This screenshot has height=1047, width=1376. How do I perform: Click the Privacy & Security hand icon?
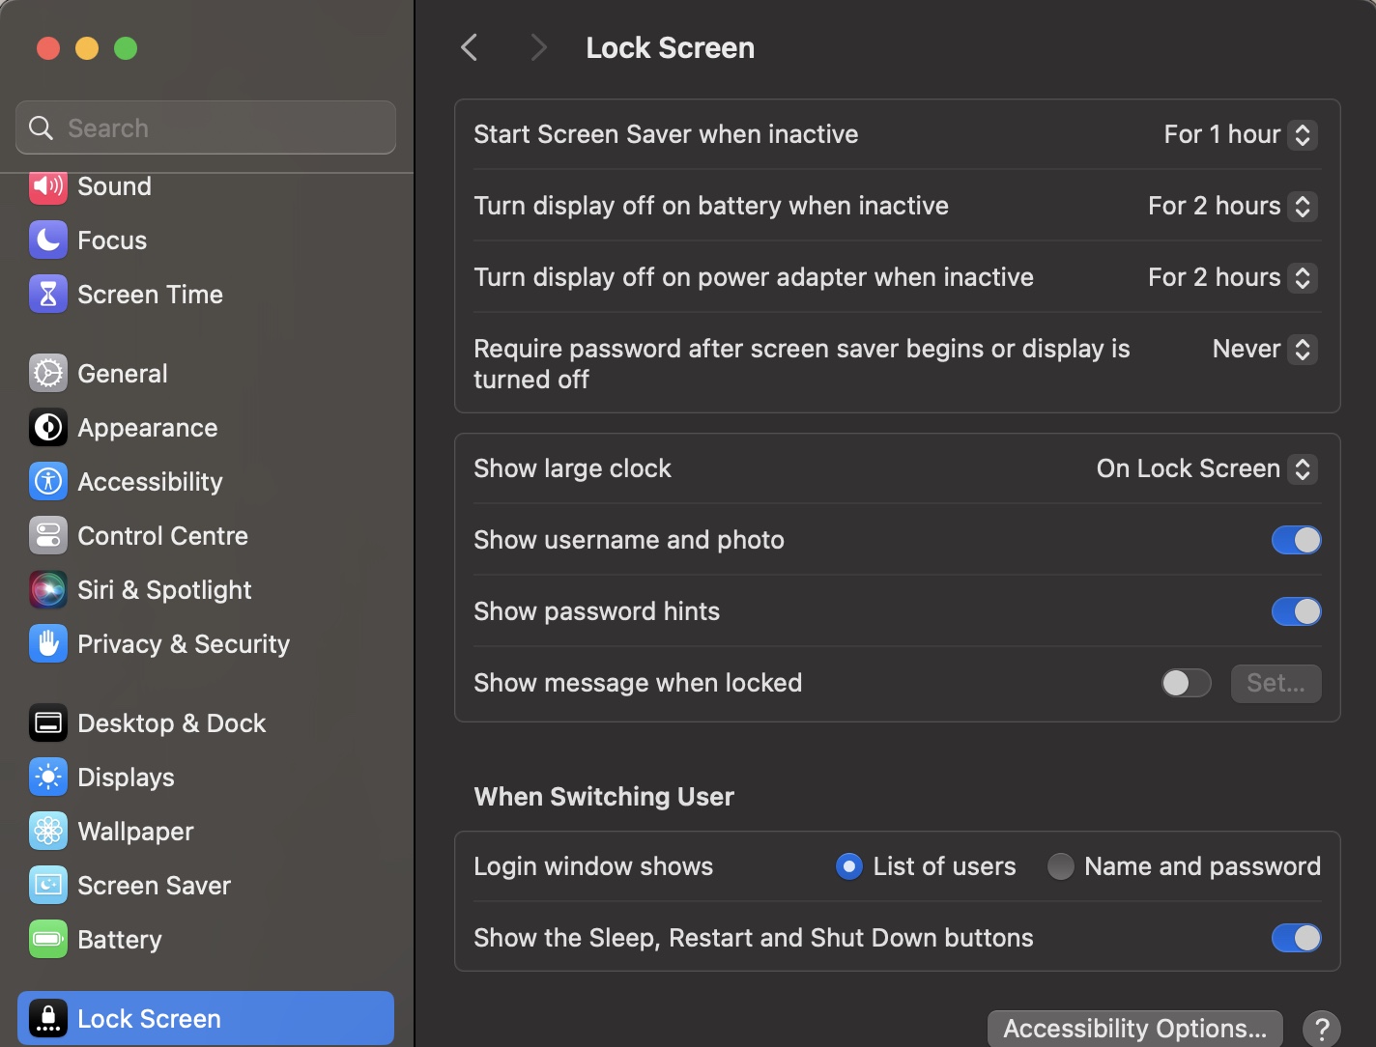point(48,644)
